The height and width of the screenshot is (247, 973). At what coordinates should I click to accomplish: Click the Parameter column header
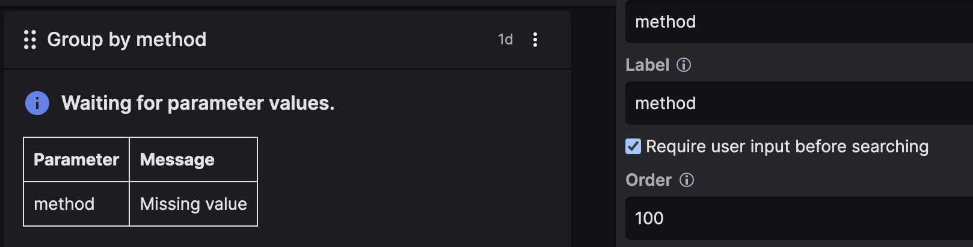coord(76,159)
